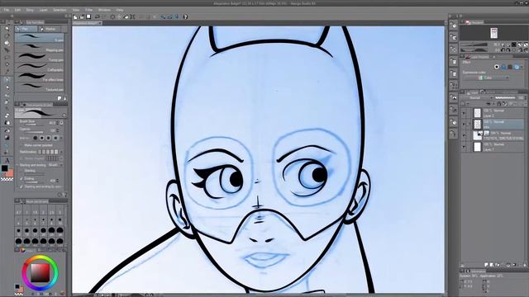Select the Move hand tool

pos(7,35)
